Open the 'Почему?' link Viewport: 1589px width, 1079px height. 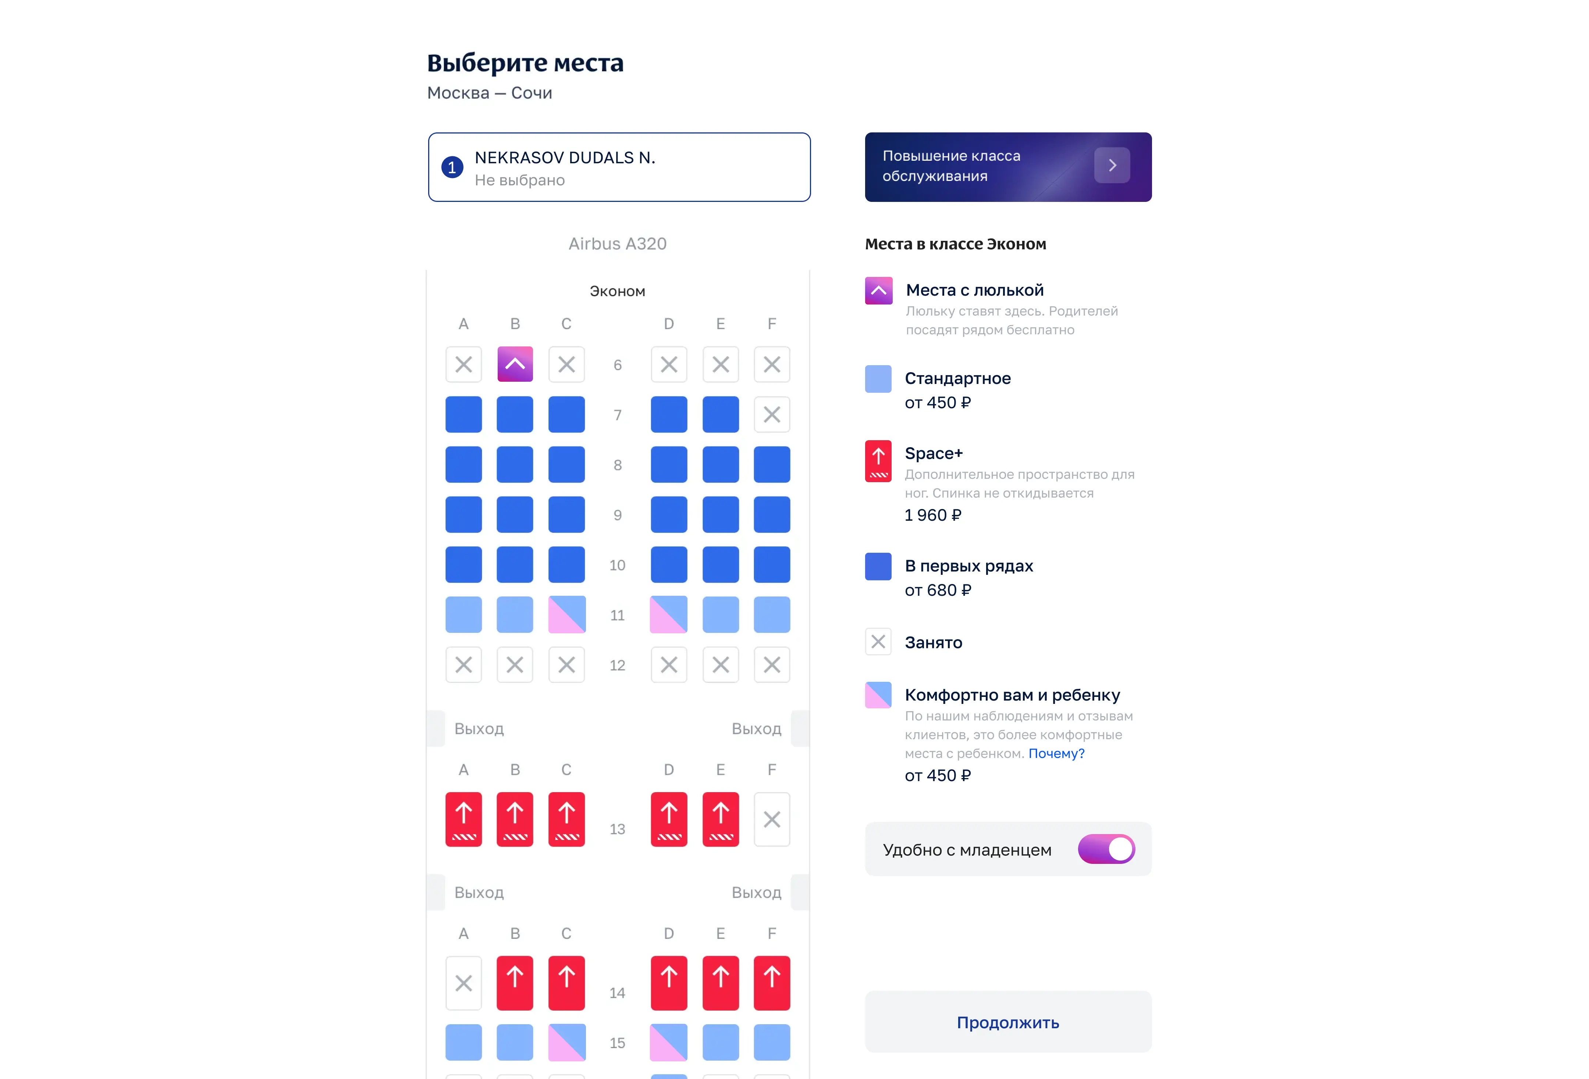(1056, 754)
